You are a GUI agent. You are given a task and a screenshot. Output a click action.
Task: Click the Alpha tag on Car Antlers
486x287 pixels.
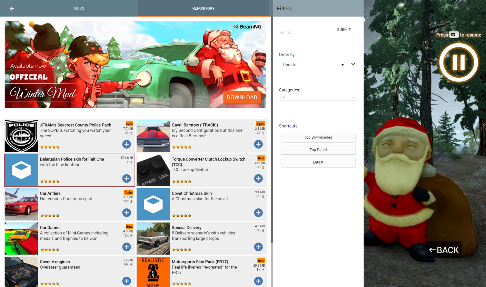coord(128,192)
